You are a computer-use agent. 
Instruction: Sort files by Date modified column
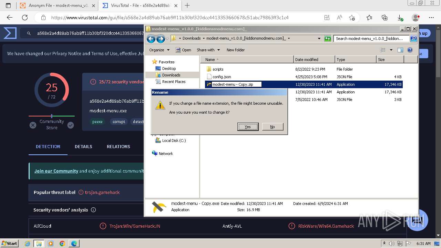tap(314, 60)
